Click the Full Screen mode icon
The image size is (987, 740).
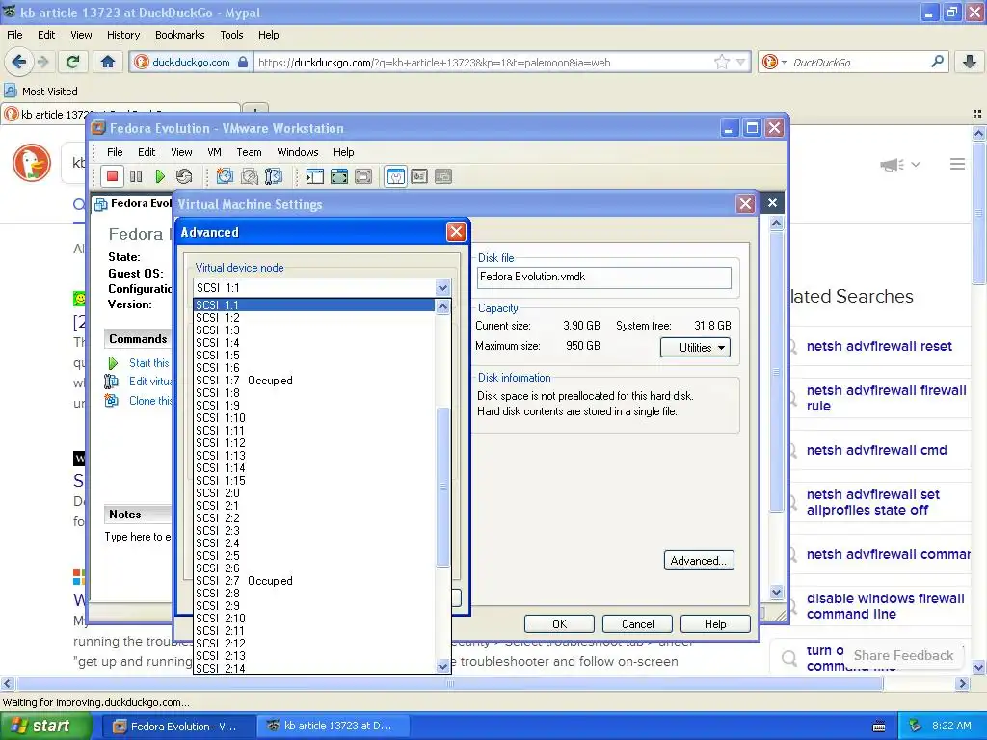(339, 177)
